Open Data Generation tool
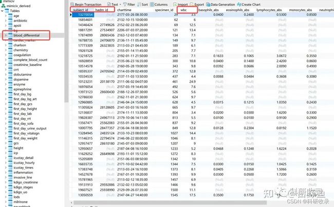334x207 pixels. click(220, 5)
